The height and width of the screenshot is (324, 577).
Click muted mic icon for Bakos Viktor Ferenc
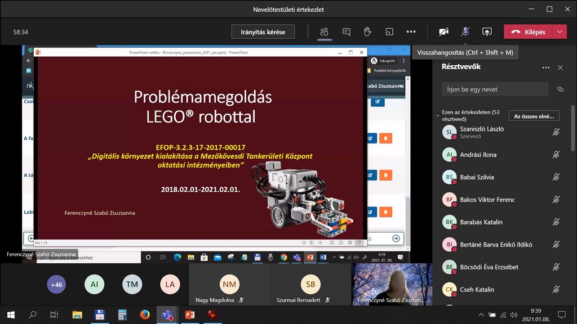pos(556,200)
